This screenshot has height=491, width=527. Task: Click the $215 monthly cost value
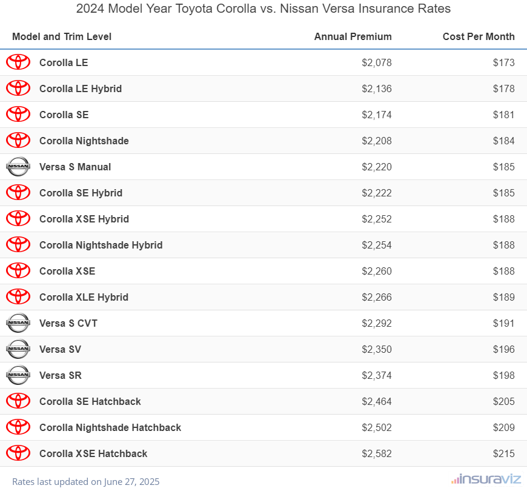click(504, 453)
